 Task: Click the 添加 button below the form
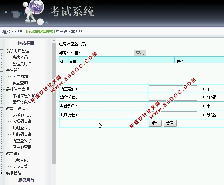(155, 123)
